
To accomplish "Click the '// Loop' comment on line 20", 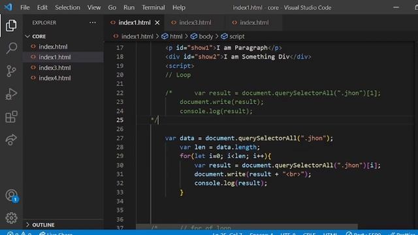I will pos(178,75).
